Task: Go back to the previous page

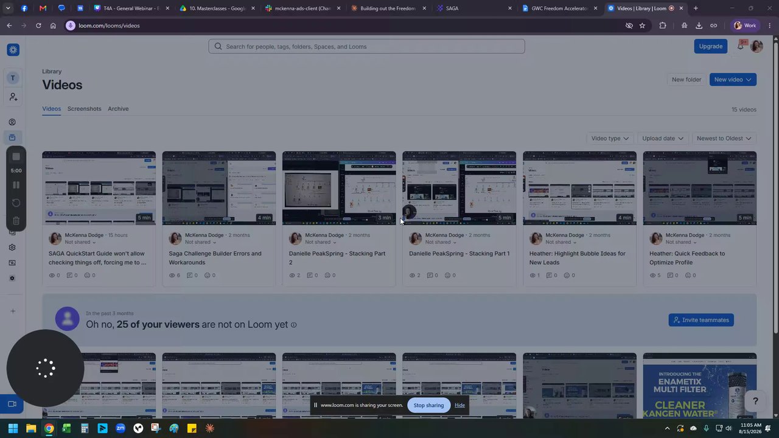Action: point(9,26)
